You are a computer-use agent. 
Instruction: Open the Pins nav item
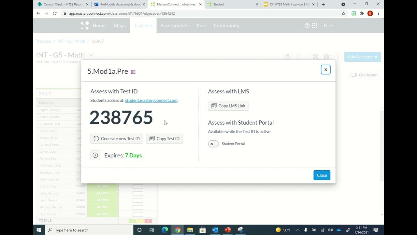pyautogui.click(x=201, y=25)
